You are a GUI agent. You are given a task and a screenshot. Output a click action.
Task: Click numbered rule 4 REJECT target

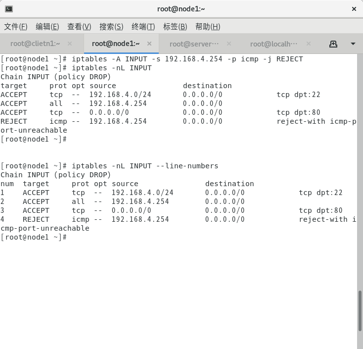point(36,219)
